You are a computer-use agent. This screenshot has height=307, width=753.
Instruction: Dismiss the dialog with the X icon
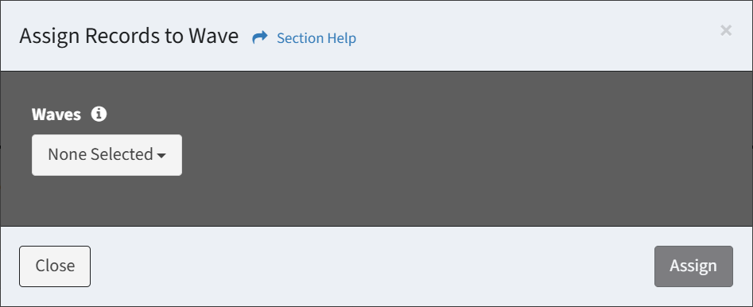(726, 31)
